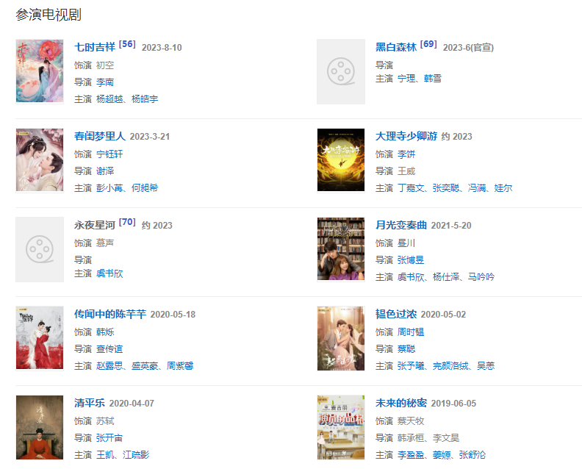Open reference footnote [69]
The height and width of the screenshot is (469, 582).
[x=428, y=44]
